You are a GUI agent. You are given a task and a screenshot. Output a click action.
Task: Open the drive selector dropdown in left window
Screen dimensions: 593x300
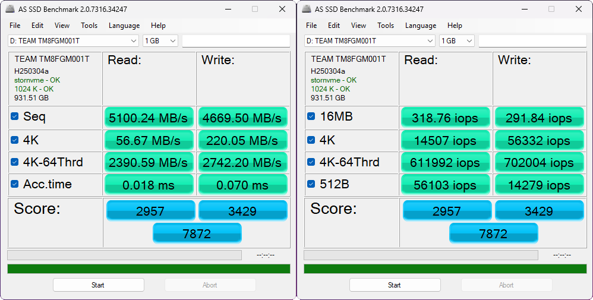pos(73,41)
